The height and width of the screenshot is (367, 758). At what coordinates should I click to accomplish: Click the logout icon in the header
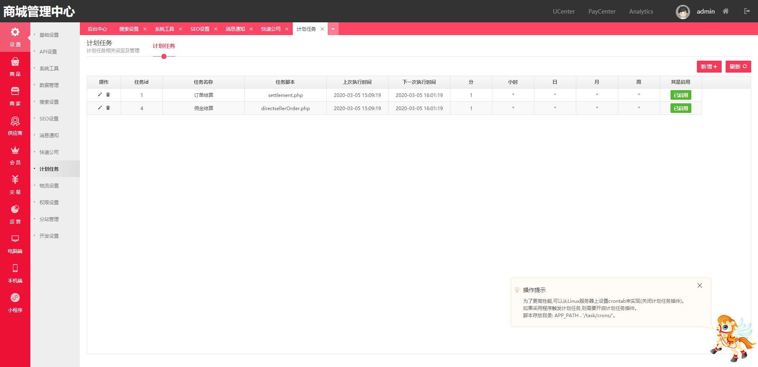tap(747, 11)
